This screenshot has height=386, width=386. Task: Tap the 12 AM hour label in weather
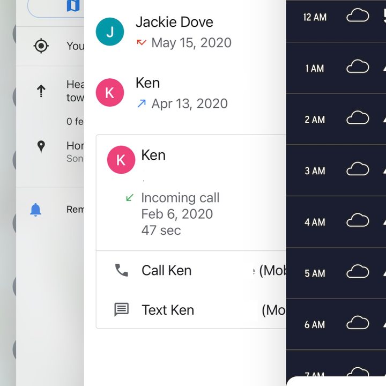point(315,17)
